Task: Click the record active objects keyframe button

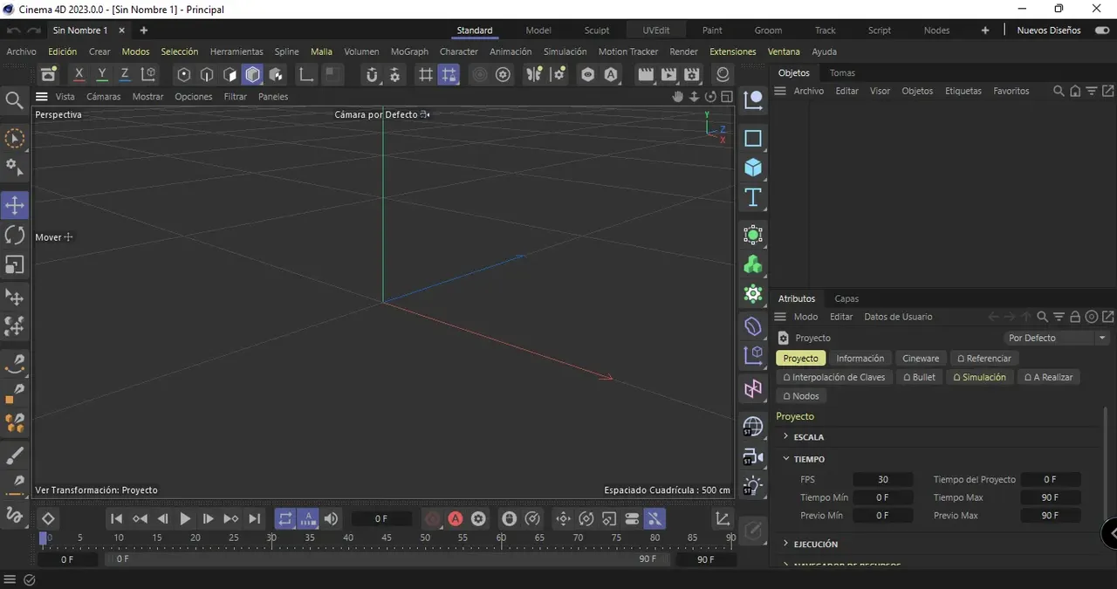Action: coord(433,519)
